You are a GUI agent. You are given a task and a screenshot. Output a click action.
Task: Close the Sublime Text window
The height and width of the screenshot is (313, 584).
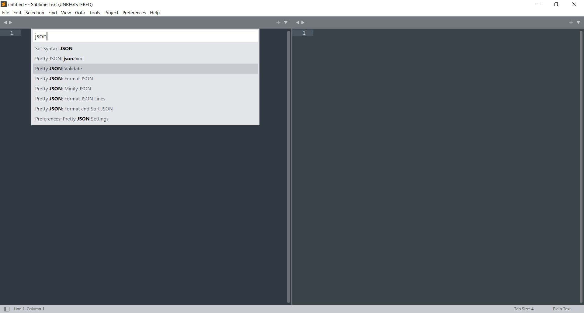(574, 4)
